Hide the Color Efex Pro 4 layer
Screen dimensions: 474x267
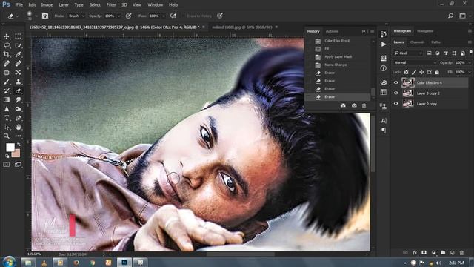[396, 82]
